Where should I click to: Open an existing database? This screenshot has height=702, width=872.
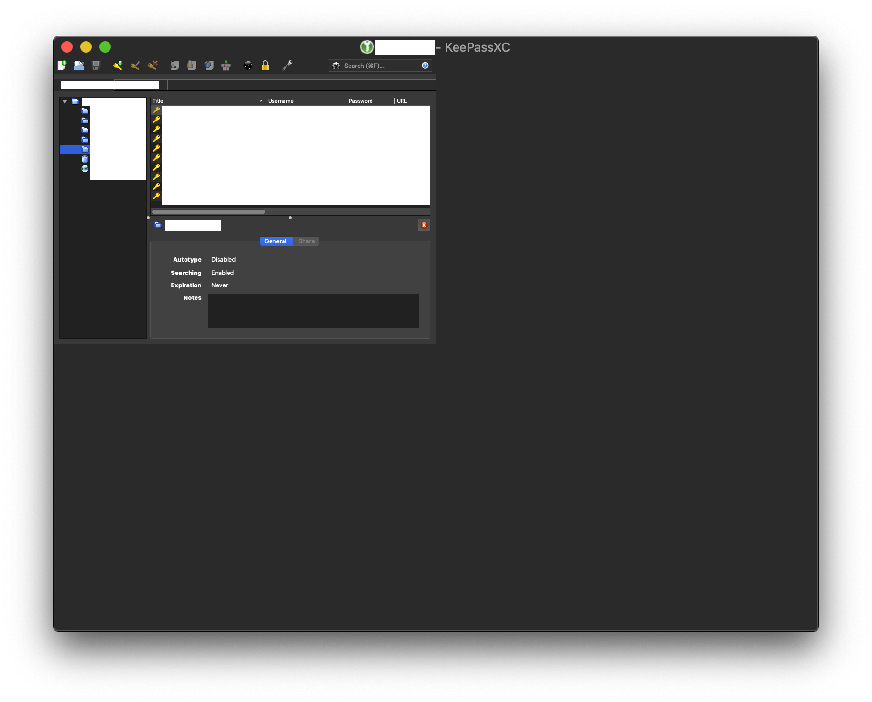click(78, 66)
